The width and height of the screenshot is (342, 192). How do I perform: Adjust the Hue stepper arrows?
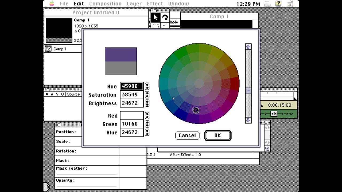pos(147,86)
